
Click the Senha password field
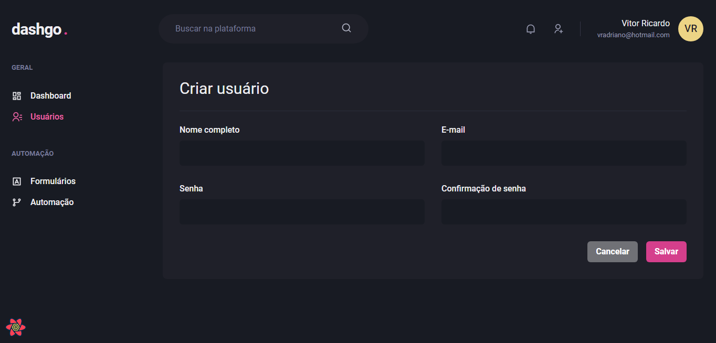[x=302, y=211]
